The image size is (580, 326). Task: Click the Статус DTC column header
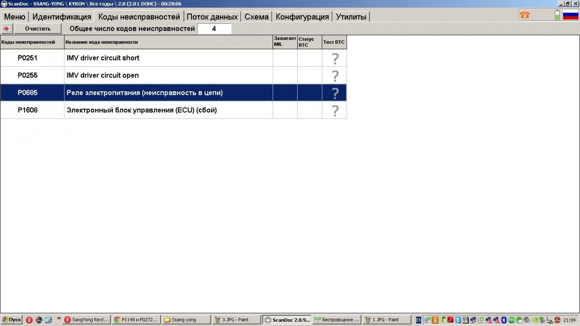[x=309, y=42]
